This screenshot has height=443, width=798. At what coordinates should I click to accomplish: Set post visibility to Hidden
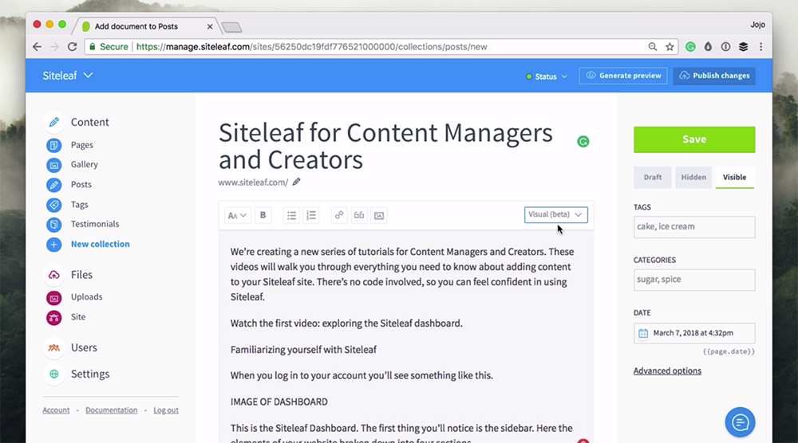693,178
